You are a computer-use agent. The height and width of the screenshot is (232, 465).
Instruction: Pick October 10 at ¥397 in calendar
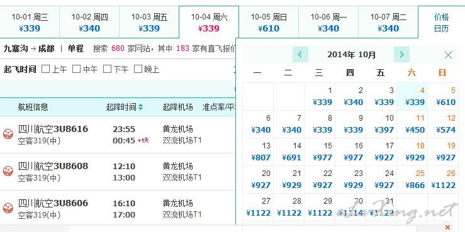(x=381, y=124)
